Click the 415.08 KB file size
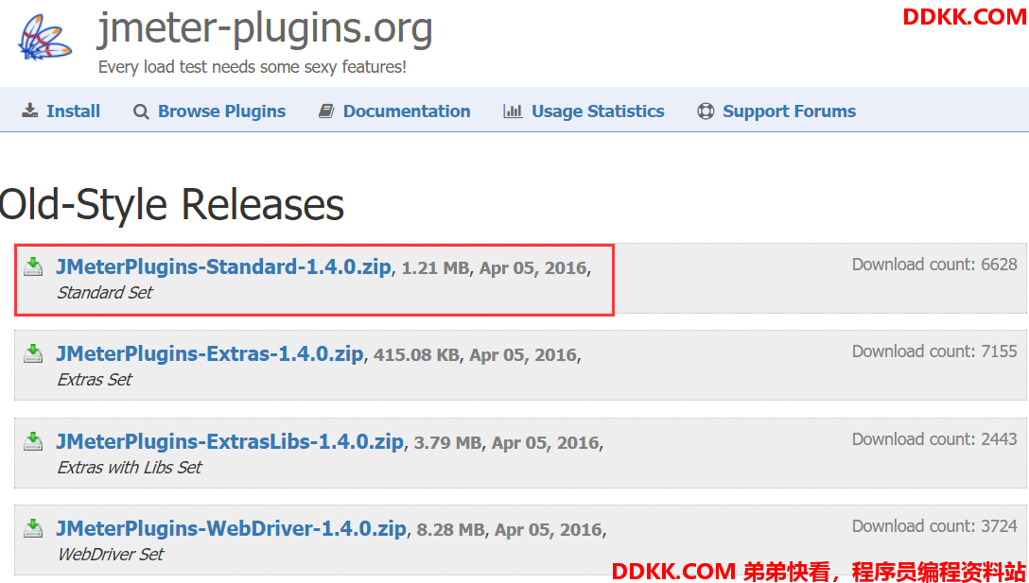 click(416, 355)
